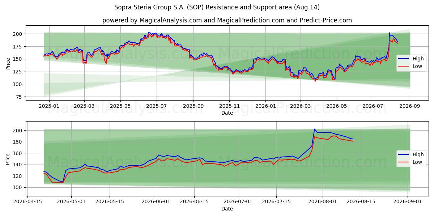The width and height of the screenshot is (434, 217).
Task: Click the '2025-07' tick label on the top chart
Action: coord(157,106)
